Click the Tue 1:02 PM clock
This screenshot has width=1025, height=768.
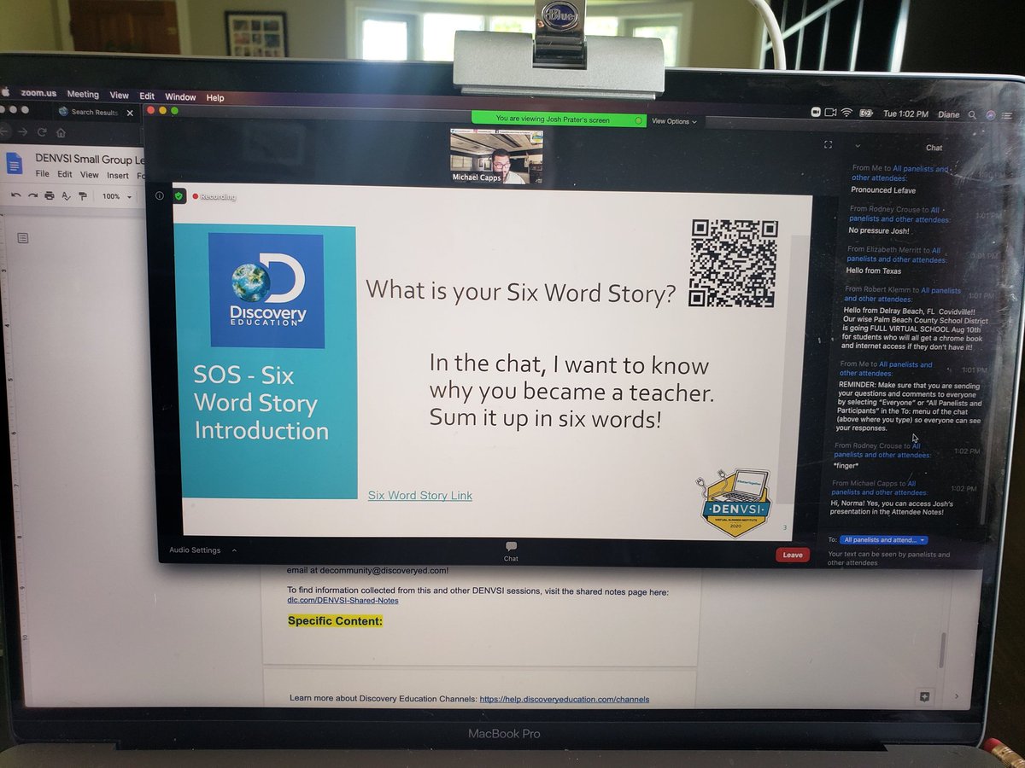click(905, 113)
